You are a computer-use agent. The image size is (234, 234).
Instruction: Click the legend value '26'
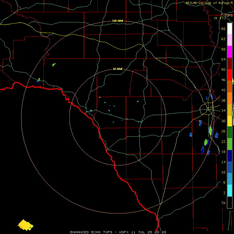coord(223,131)
